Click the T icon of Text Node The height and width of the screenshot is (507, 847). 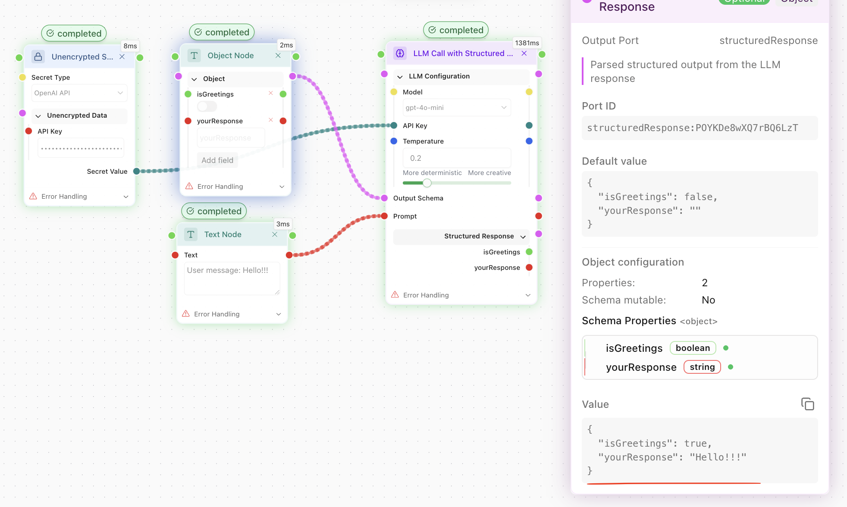click(191, 235)
